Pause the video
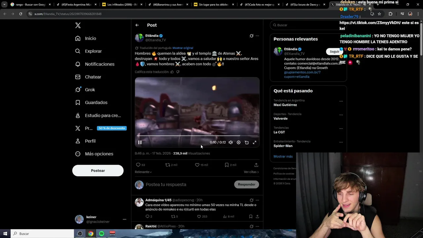 pos(140,142)
